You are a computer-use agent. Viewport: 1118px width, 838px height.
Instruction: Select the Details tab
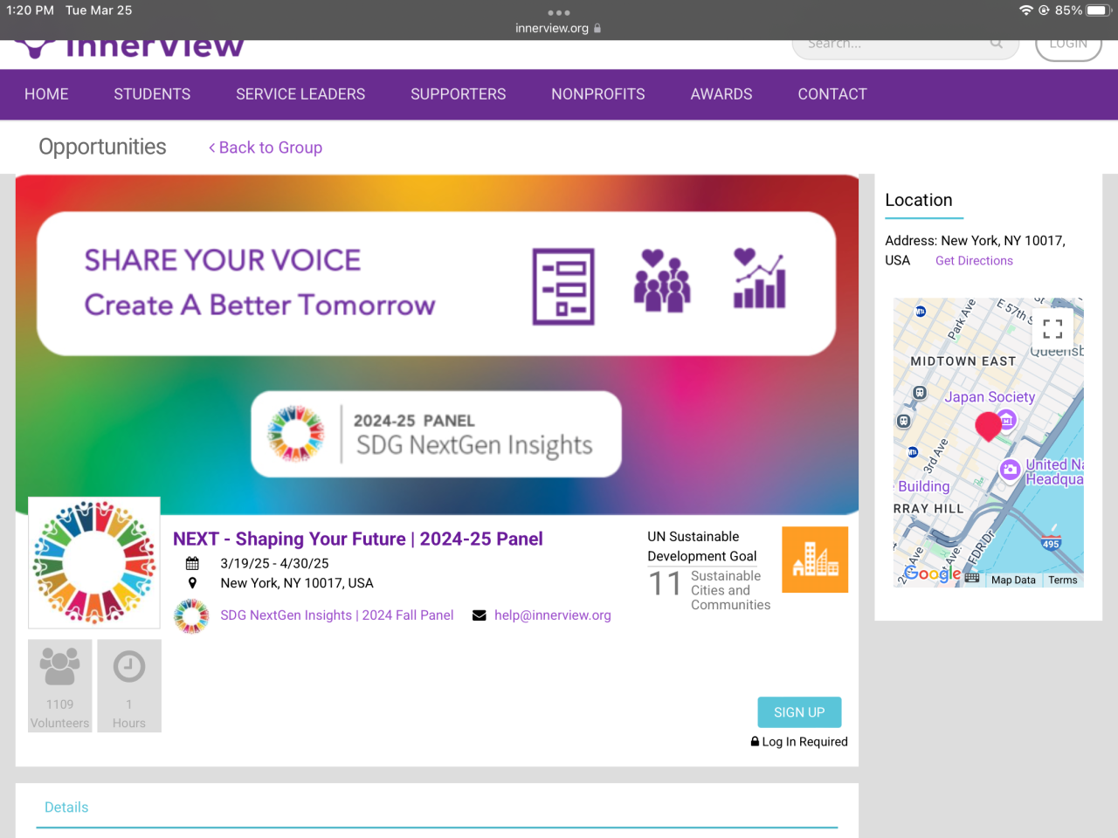[66, 807]
